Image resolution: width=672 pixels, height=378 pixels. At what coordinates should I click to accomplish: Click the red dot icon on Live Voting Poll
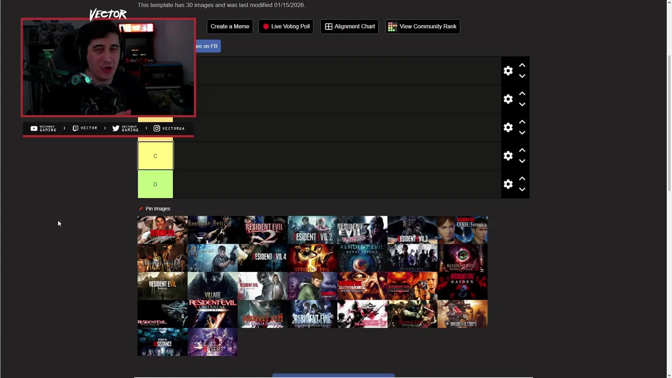click(266, 27)
